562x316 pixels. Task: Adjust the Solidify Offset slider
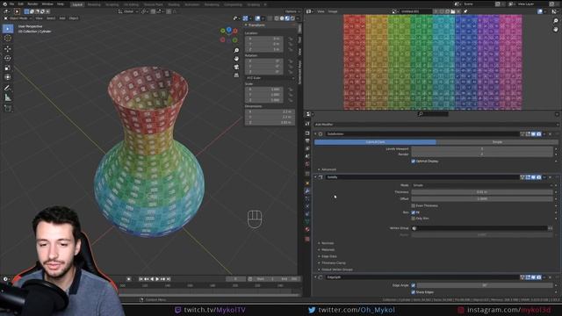point(482,199)
